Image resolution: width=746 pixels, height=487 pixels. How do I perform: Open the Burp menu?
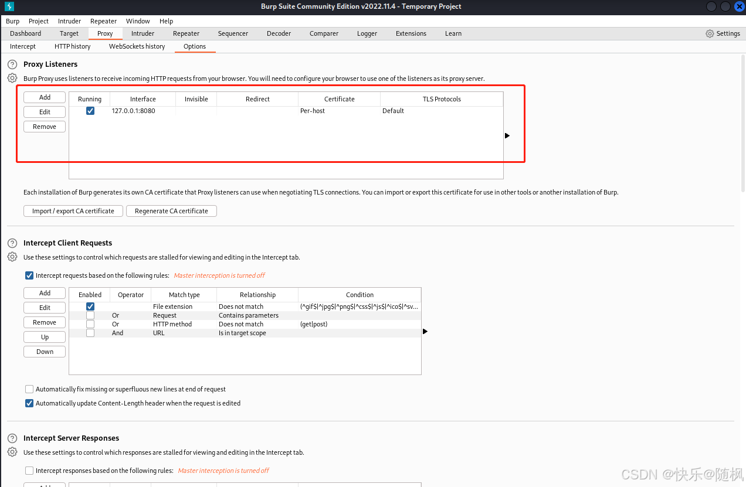pyautogui.click(x=12, y=21)
